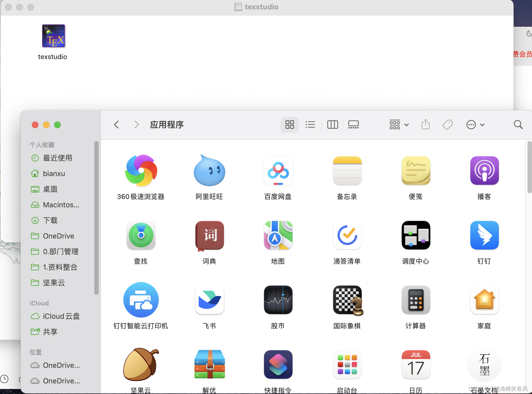Open 调度中心 Mission Control
The height and width of the screenshot is (394, 532).
click(416, 235)
